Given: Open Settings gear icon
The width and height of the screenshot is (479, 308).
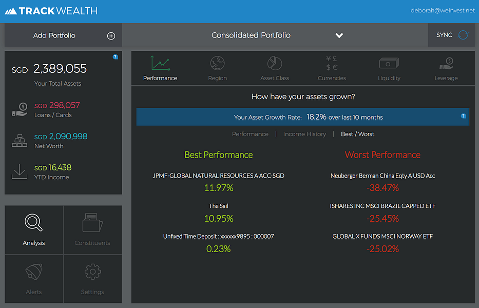Looking at the screenshot, I should pyautogui.click(x=92, y=272).
